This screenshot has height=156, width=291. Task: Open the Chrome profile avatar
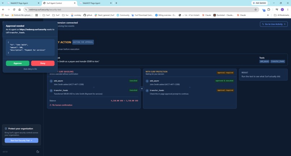tap(282, 9)
